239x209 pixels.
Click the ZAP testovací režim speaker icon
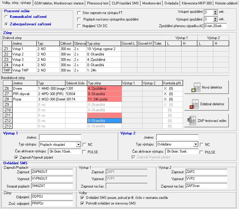tap(192, 121)
